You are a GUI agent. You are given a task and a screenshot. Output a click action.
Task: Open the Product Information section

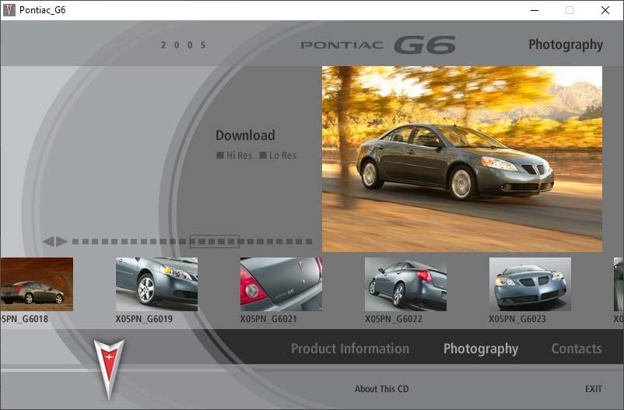(x=350, y=349)
